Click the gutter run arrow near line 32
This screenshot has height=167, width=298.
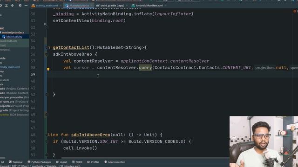click(x=45, y=24)
